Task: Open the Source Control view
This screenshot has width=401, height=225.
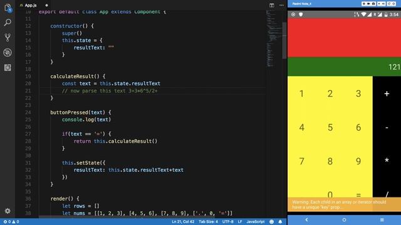Action: 8,37
